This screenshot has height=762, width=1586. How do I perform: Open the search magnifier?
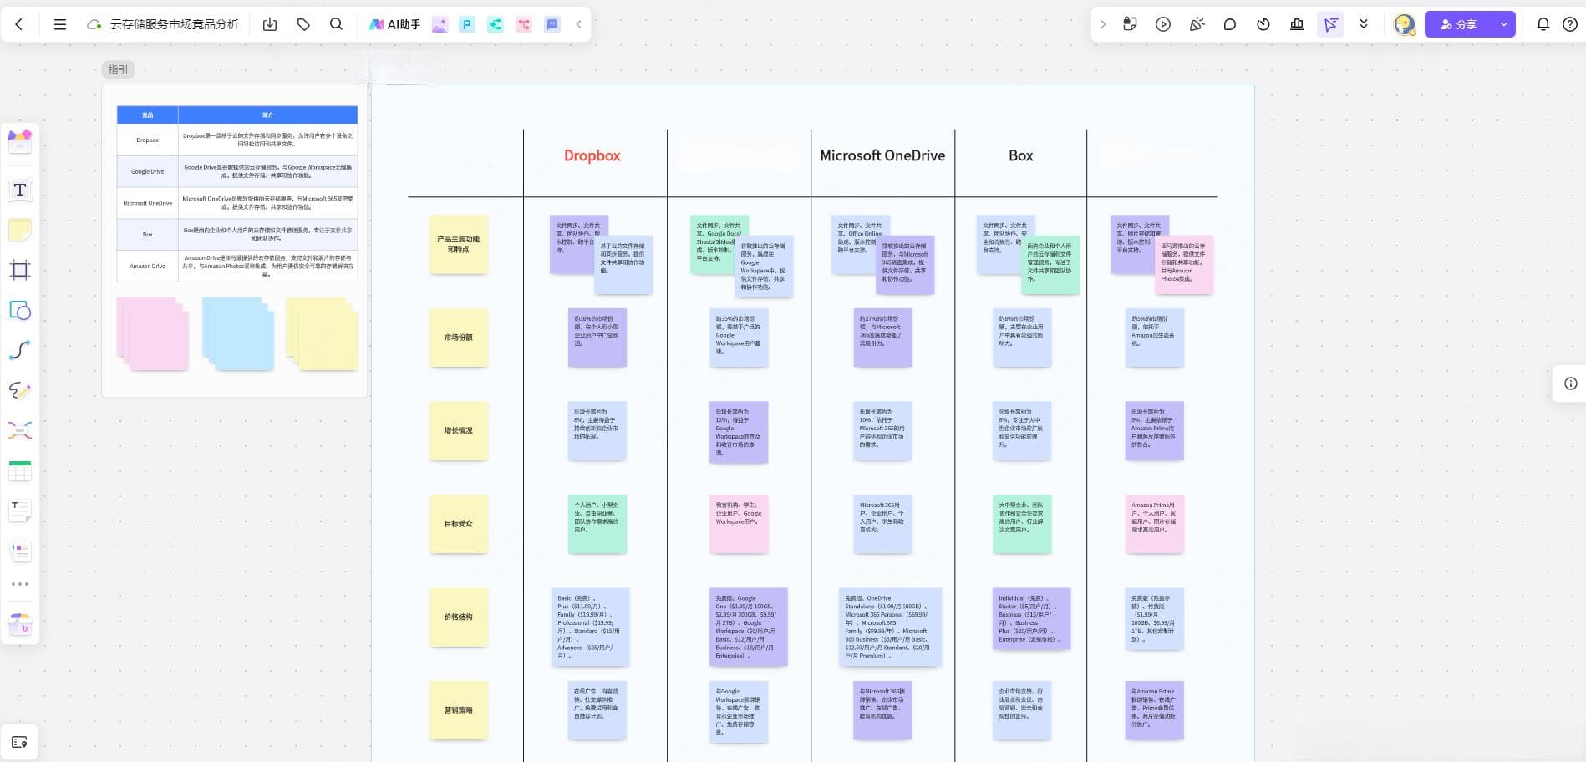point(336,24)
